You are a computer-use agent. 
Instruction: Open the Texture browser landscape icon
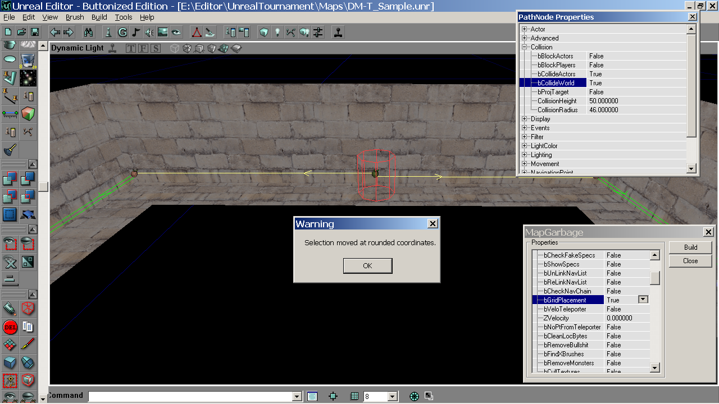pyautogui.click(x=163, y=32)
